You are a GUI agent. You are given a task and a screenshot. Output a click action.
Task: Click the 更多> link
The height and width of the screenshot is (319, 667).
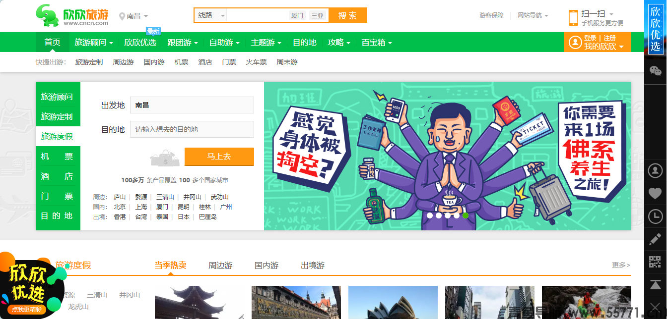621,265
